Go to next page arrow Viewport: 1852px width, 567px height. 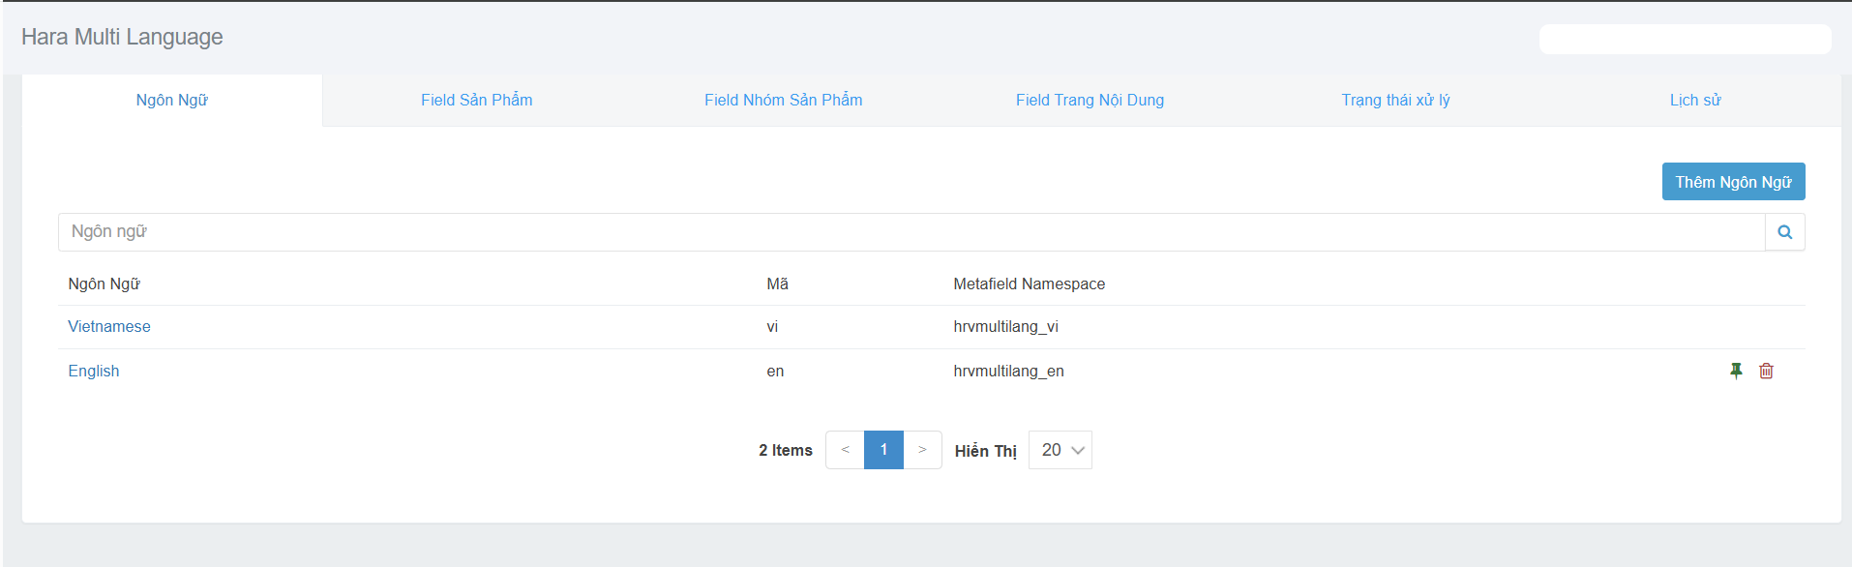[922, 450]
